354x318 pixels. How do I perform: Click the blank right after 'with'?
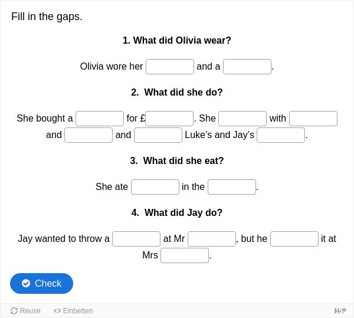pyautogui.click(x=313, y=119)
